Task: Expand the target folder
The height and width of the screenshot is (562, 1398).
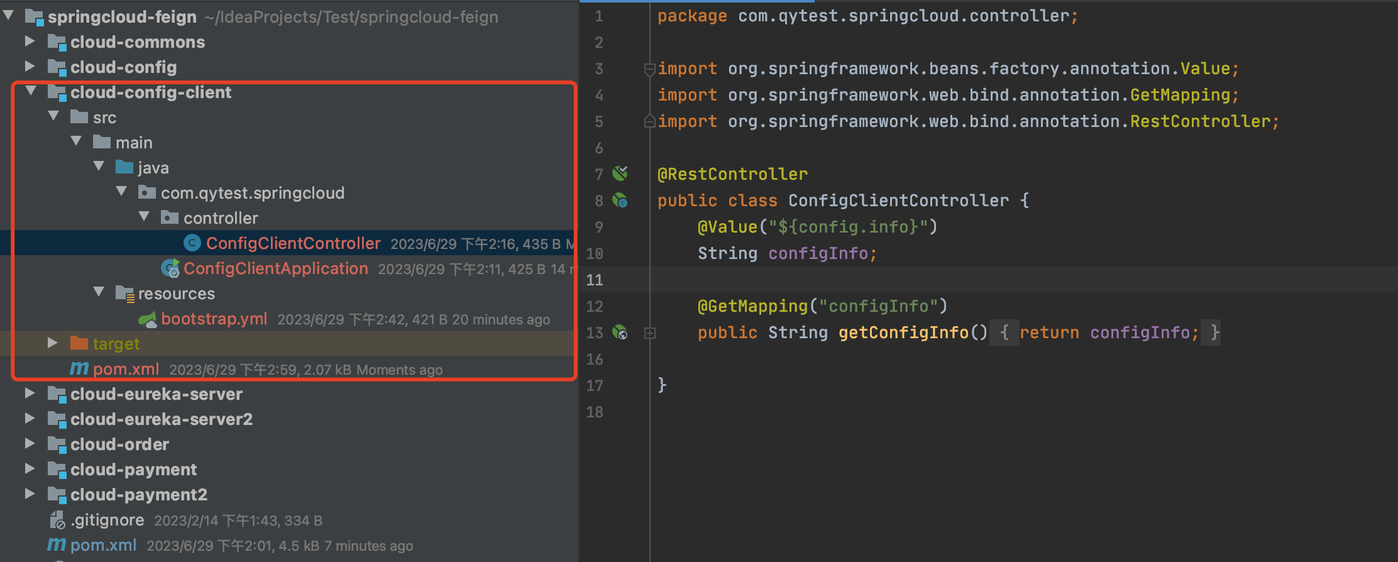Action: (x=53, y=343)
